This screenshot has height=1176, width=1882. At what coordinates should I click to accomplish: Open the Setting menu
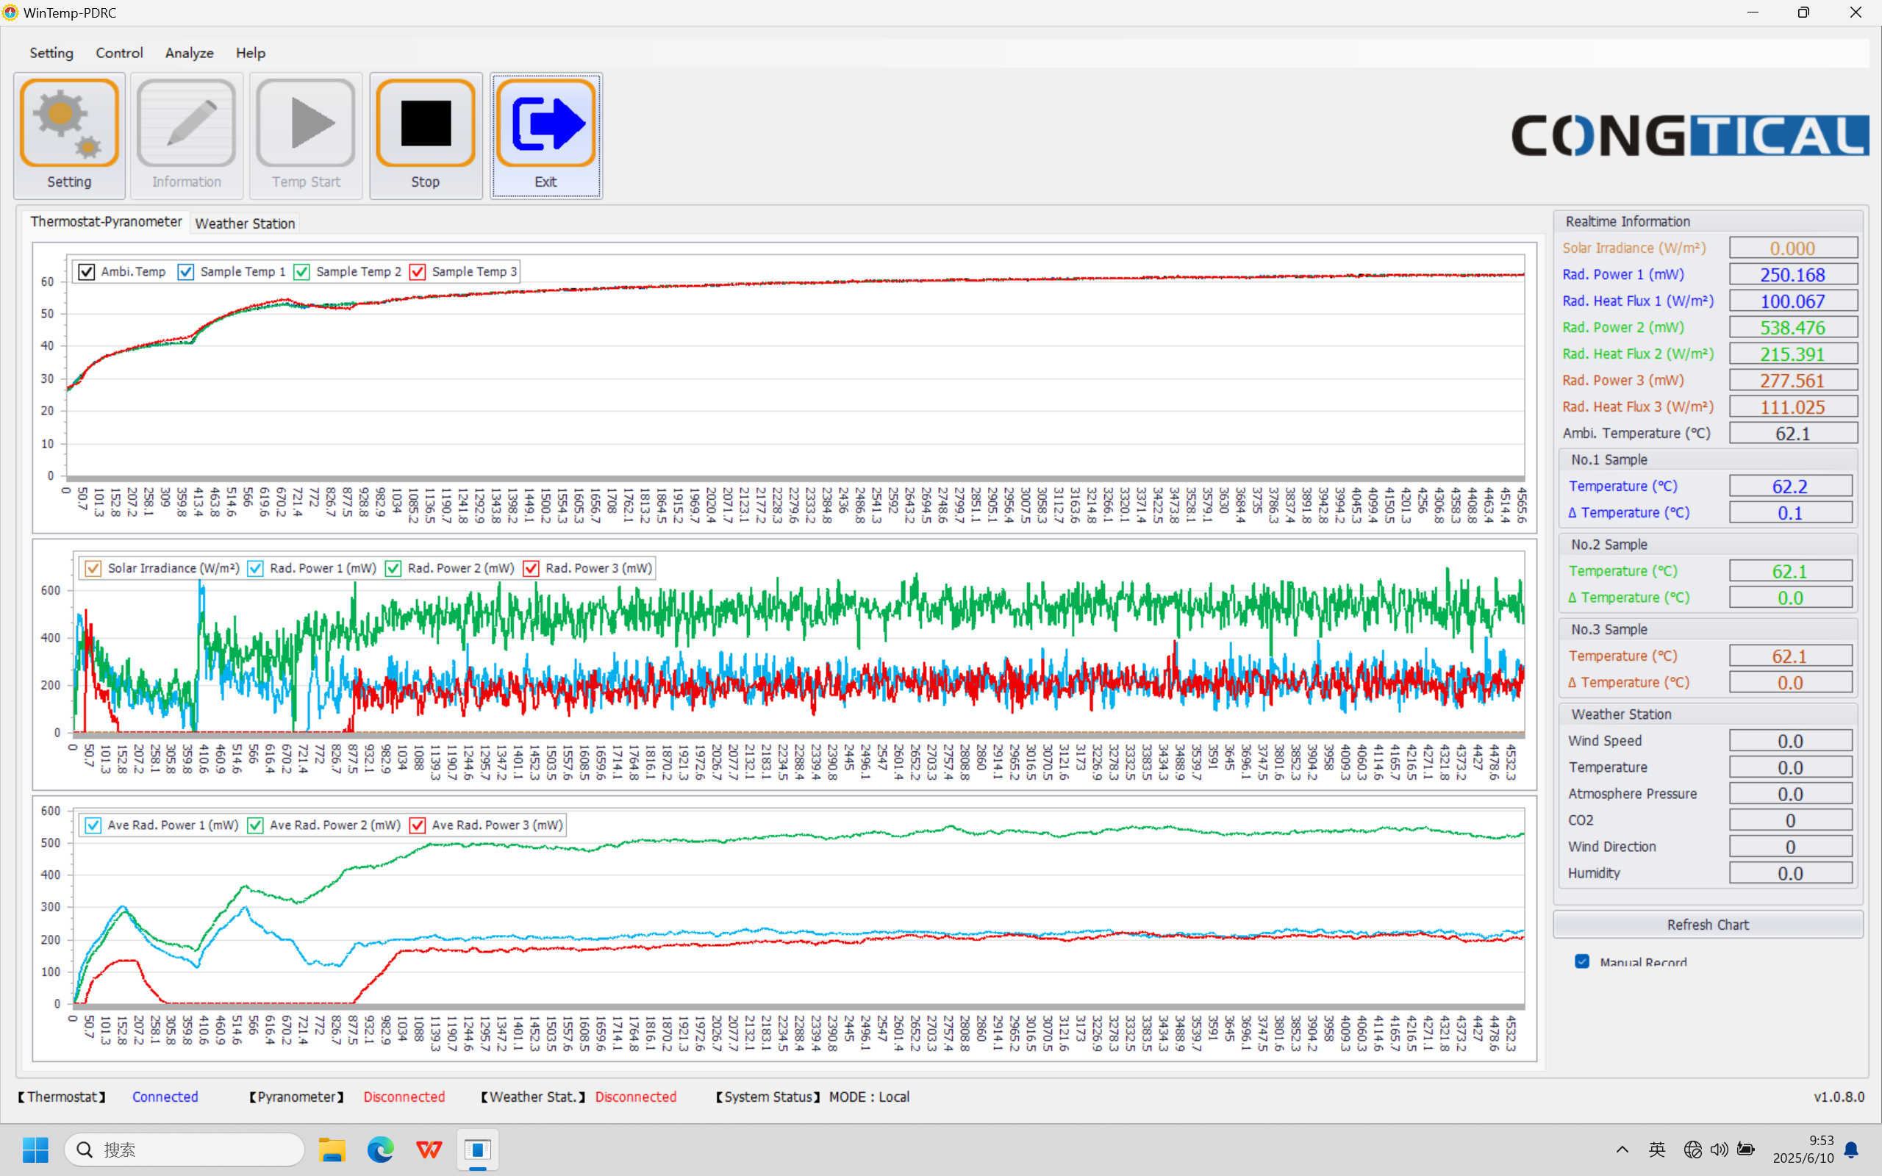[x=51, y=53]
